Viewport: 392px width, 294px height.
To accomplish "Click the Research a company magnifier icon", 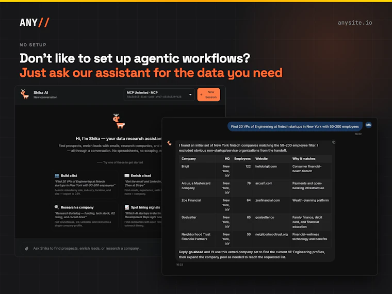I will (x=57, y=207).
